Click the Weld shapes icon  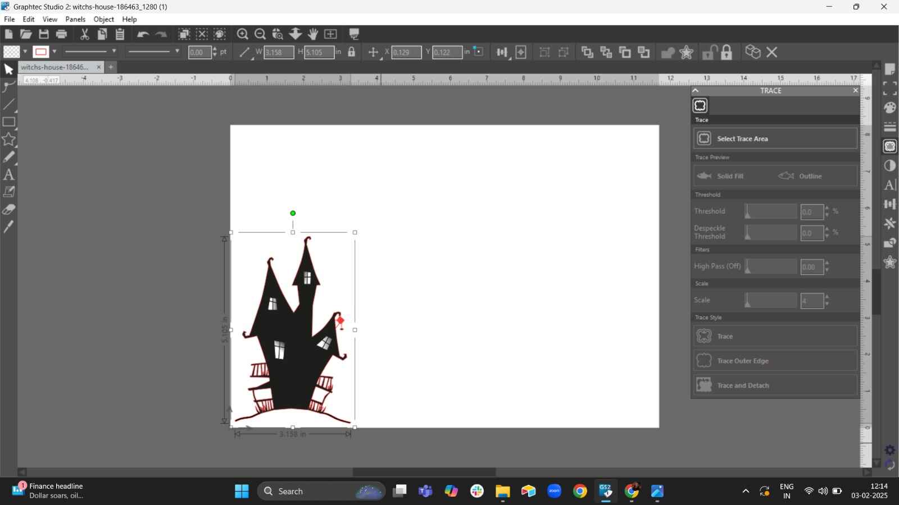668,53
